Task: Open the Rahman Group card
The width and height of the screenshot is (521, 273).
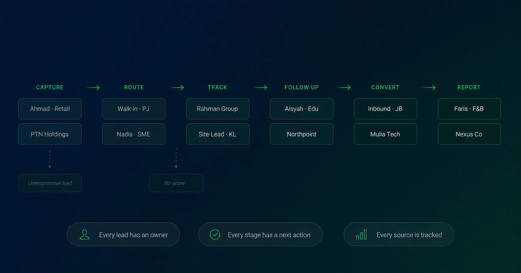Action: coord(218,109)
